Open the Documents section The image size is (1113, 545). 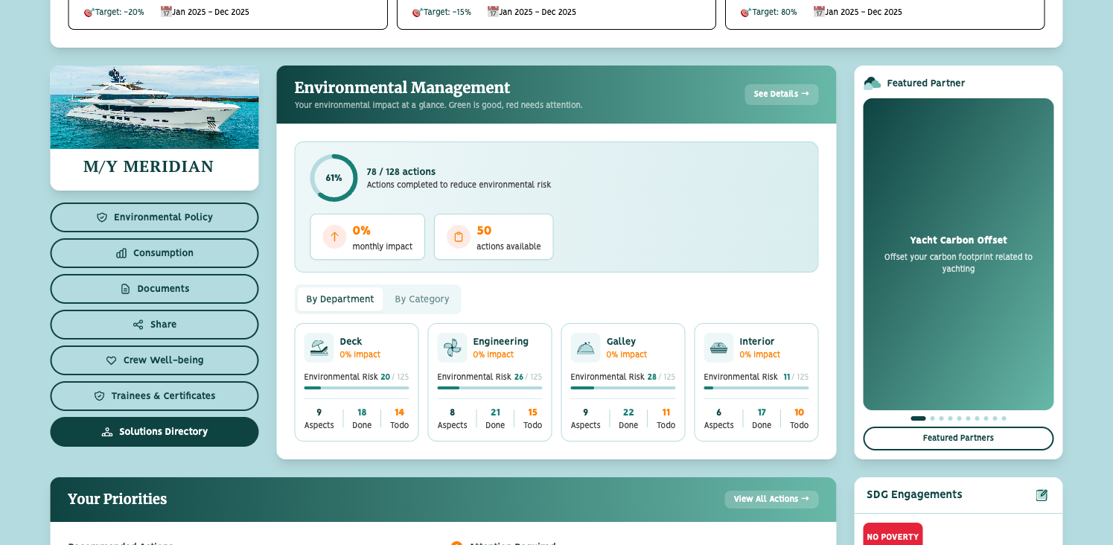[154, 289]
